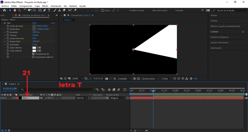Click the Color exterior white swatch
The width and height of the screenshot is (248, 132).
point(34,51)
